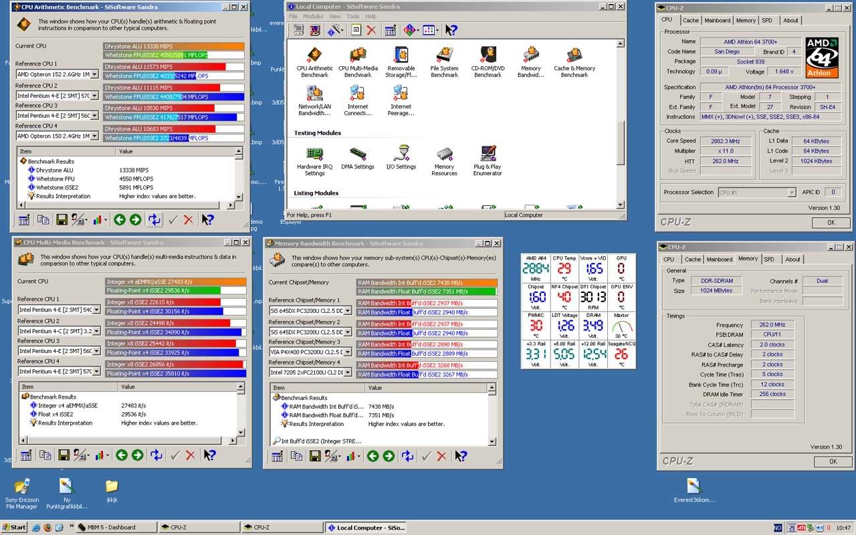Open File menu in Sandra main window
The width and height of the screenshot is (856, 535).
coord(293,16)
